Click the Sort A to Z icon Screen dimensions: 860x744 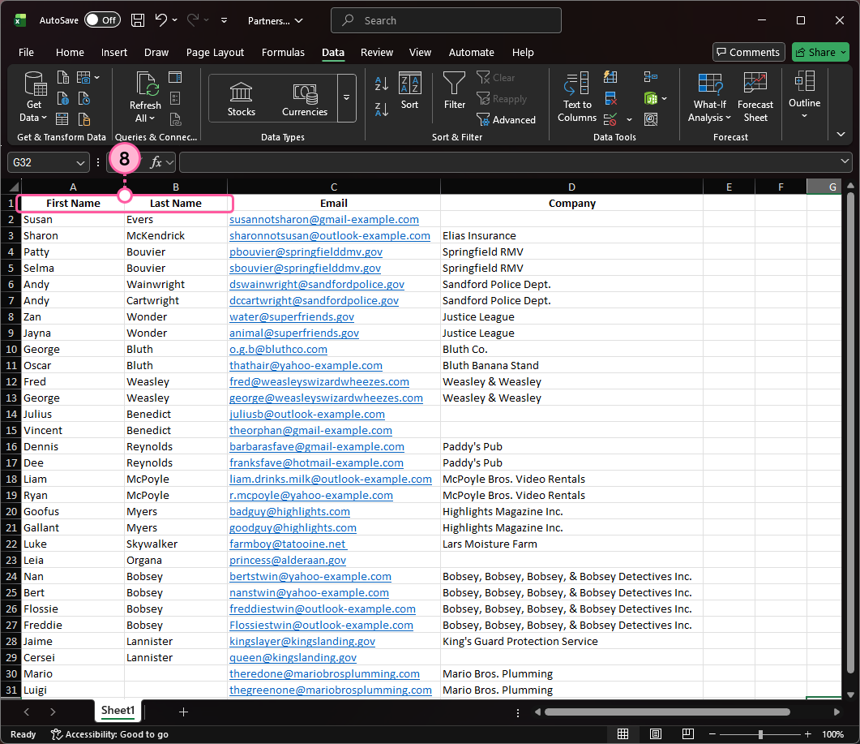(382, 83)
